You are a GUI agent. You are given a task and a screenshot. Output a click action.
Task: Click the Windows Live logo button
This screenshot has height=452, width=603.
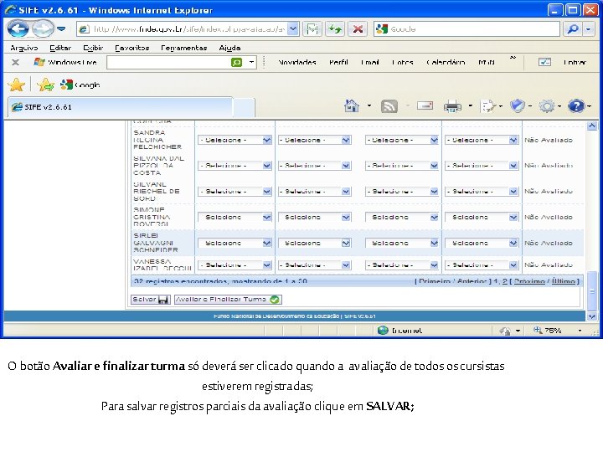[x=65, y=62]
